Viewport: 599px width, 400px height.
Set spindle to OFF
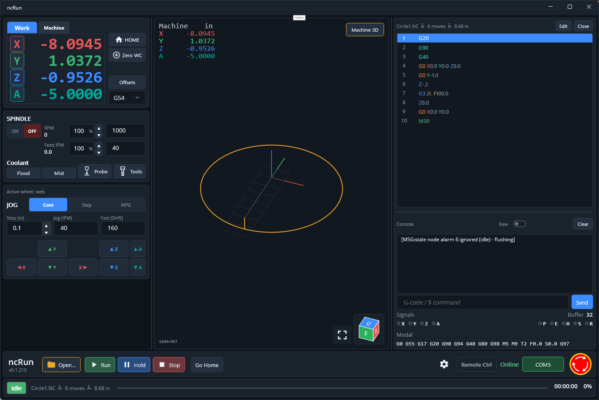point(32,131)
